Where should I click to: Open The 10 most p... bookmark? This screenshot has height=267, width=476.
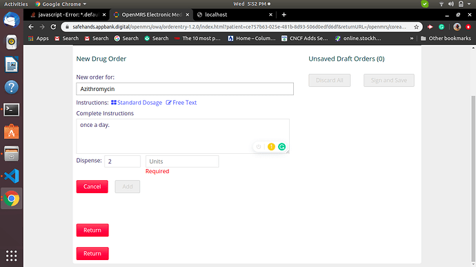197,38
